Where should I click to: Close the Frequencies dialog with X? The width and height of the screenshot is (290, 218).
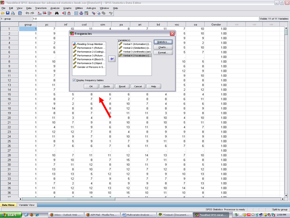point(172,34)
